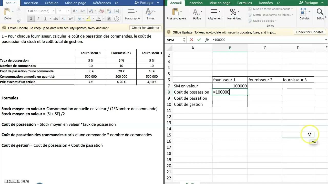Show more Word ribbon tabs with chevrons

pos(116,3)
